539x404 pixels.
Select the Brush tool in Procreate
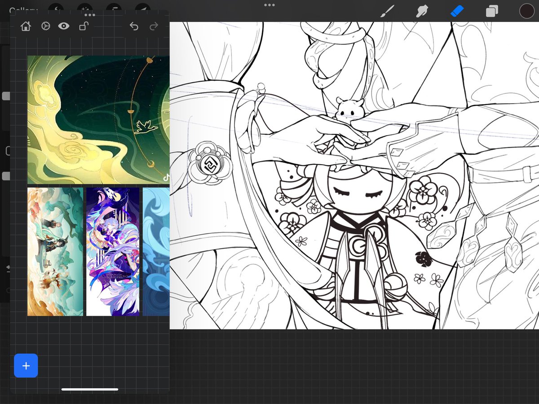tap(387, 11)
